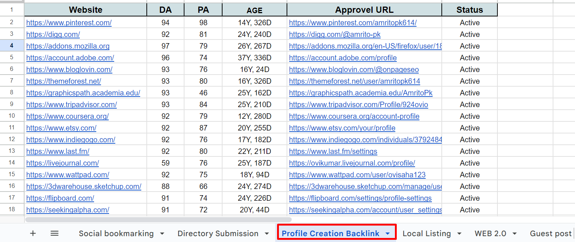Click the WEB 2.0 tab dropdown arrow
575x242 pixels.
pos(515,234)
